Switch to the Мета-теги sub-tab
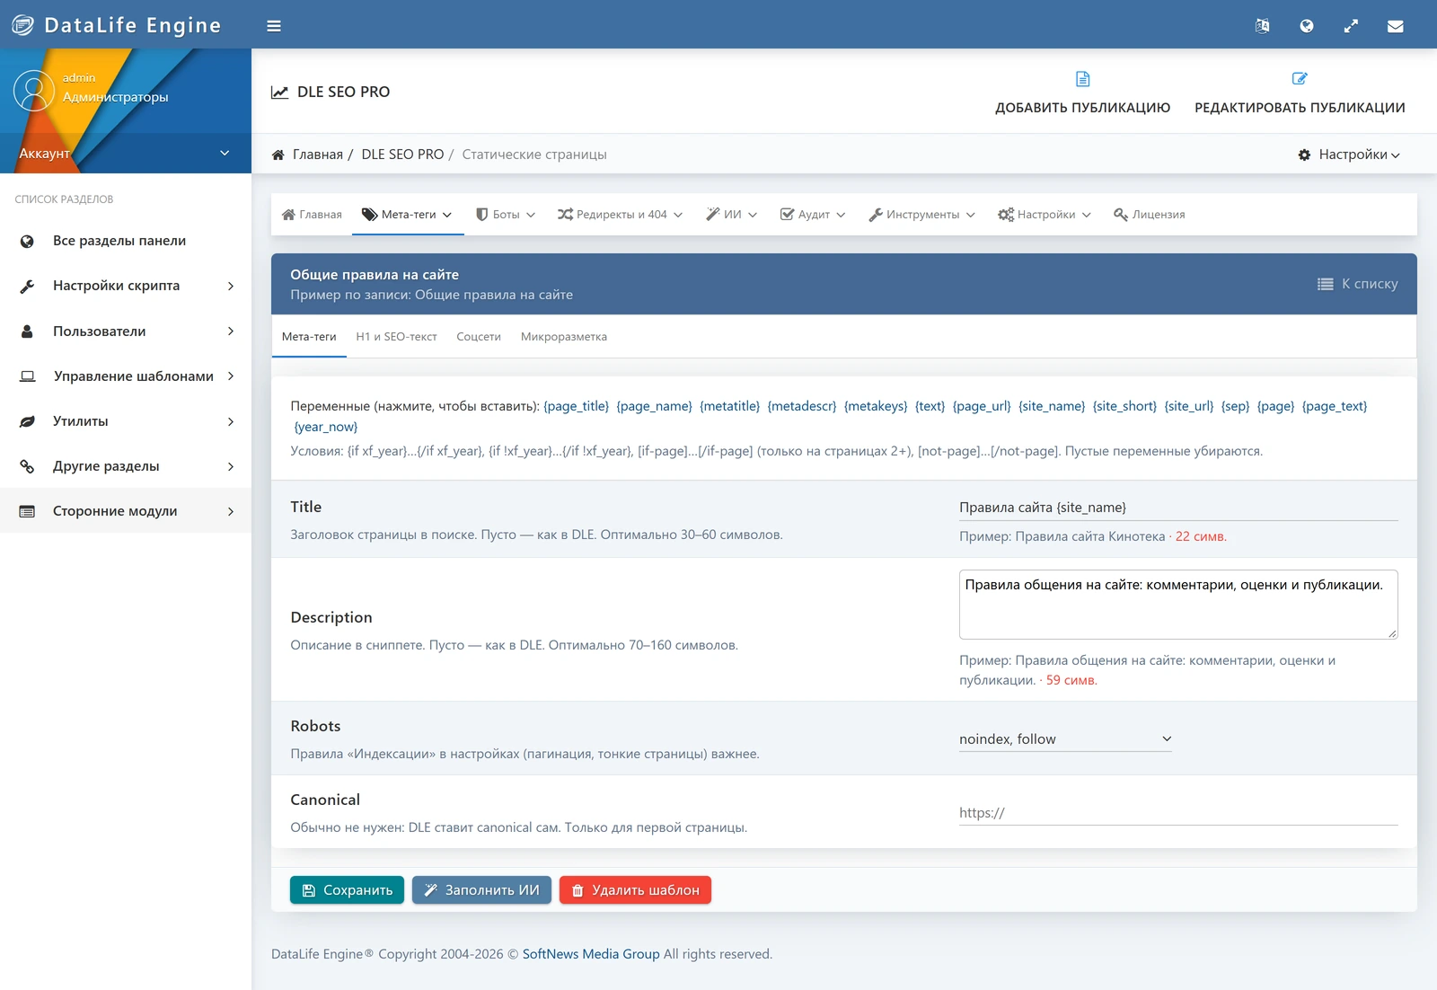 pyautogui.click(x=309, y=337)
